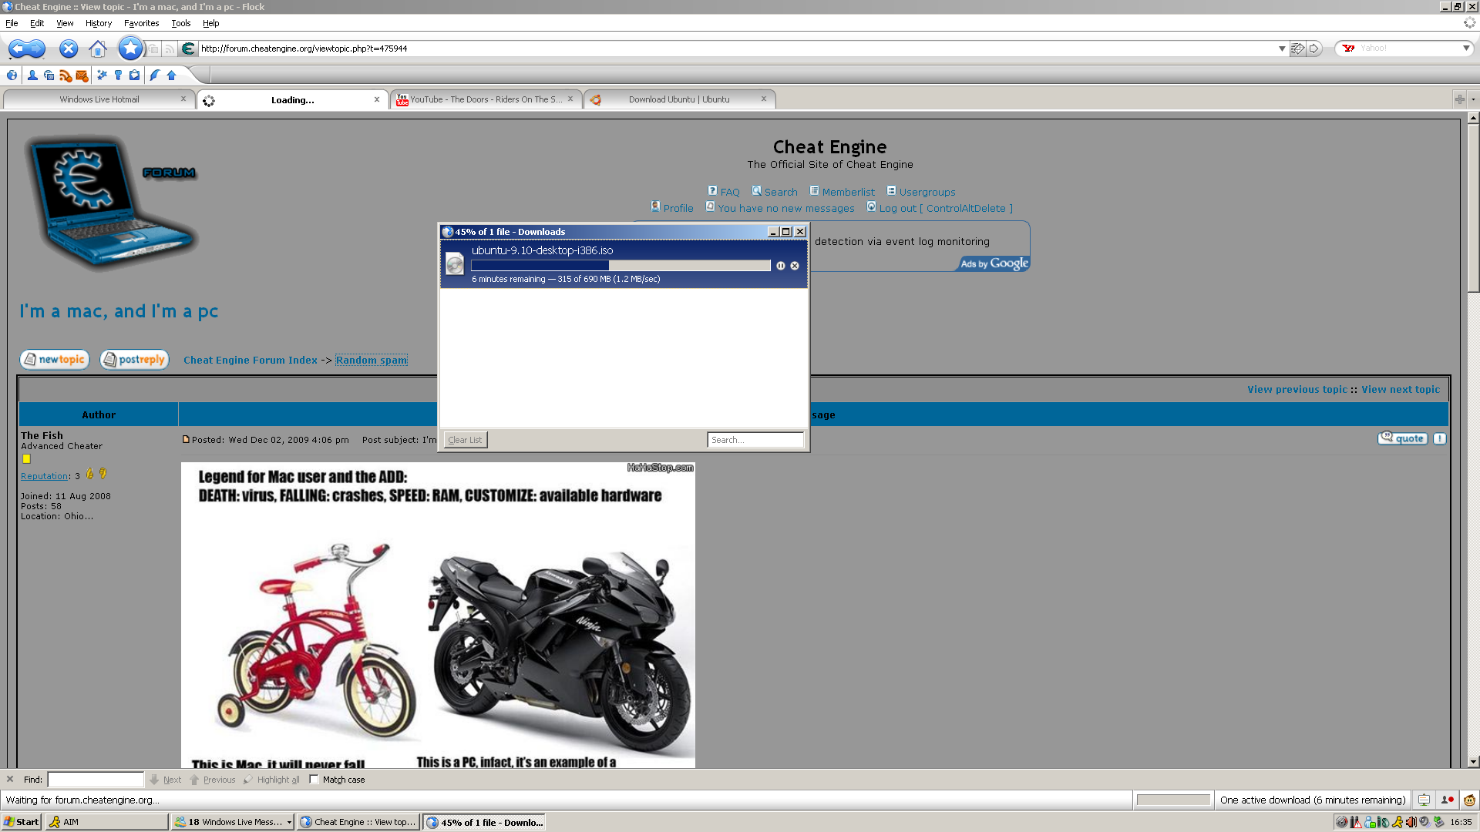The height and width of the screenshot is (832, 1480).
Task: Open the Edit menu
Action: [x=37, y=23]
